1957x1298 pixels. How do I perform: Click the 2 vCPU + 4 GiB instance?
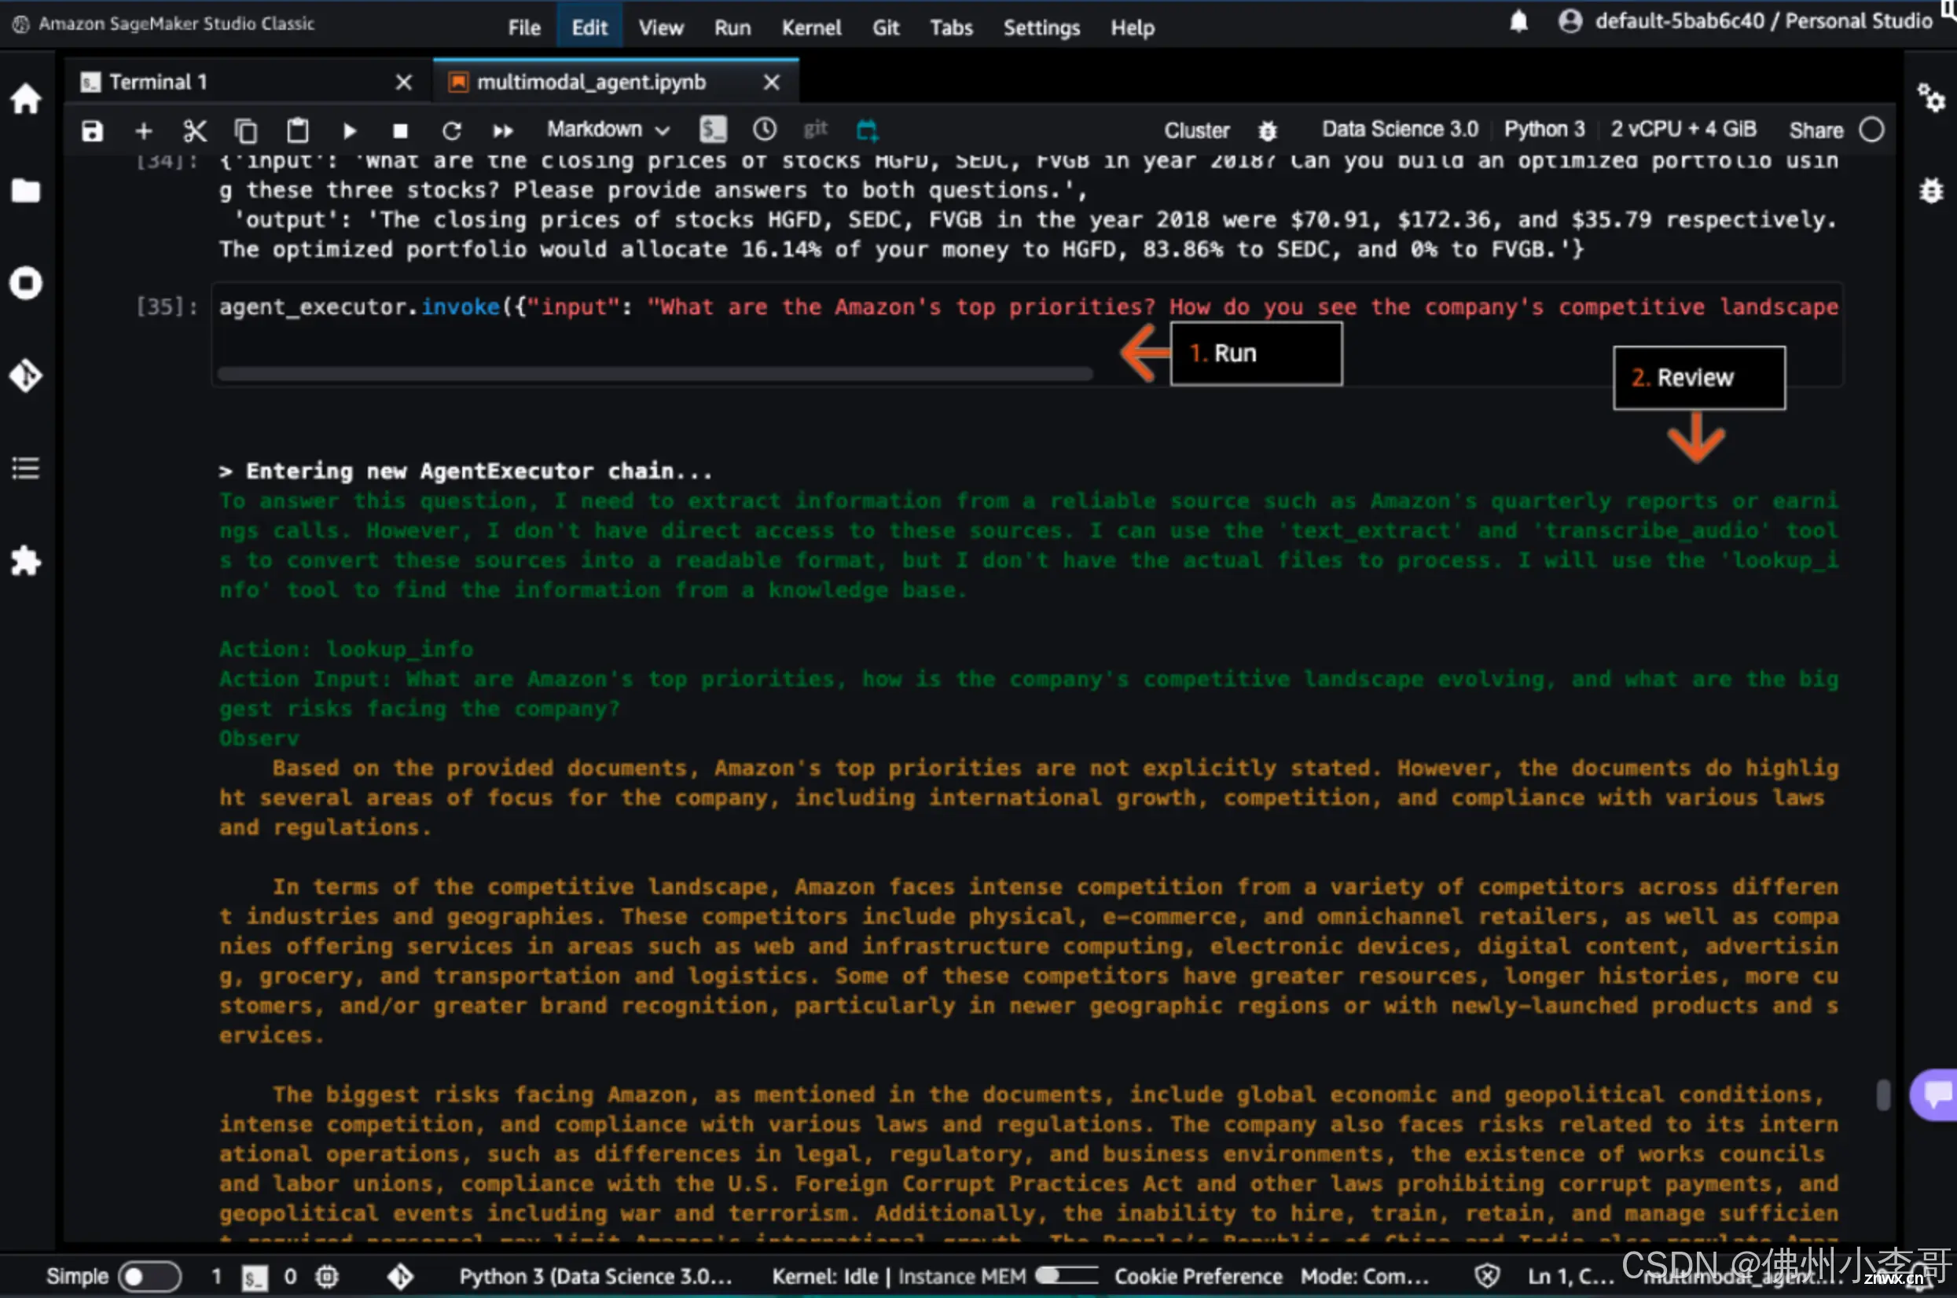point(1683,129)
